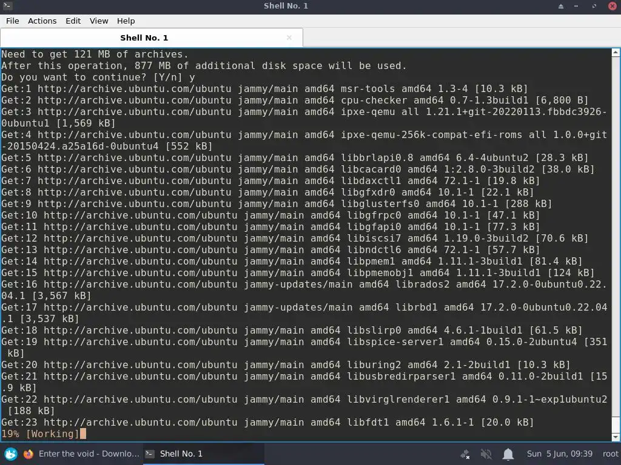The height and width of the screenshot is (465, 621).
Task: Click the 'Get:11' libgfapi0 line
Action: click(270, 226)
